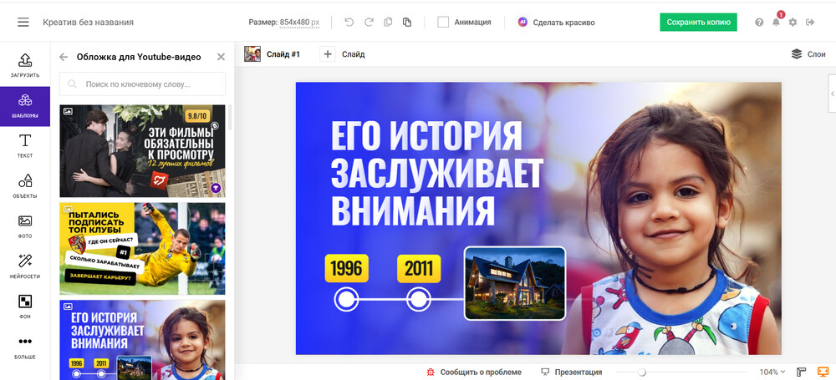Select the Слайд #1 thumbnail

[x=252, y=53]
